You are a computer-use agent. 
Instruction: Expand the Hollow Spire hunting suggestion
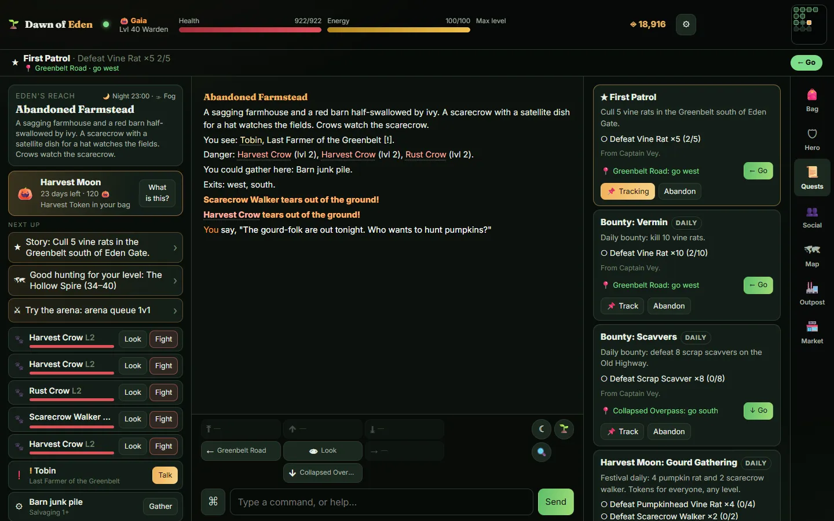tap(96, 281)
